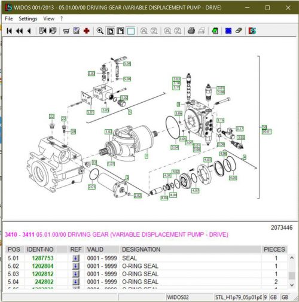
Task: Open the Settings menu
Action: (x=28, y=19)
